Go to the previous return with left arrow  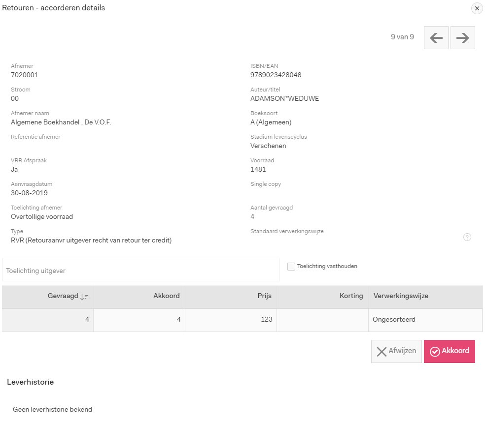pyautogui.click(x=436, y=38)
